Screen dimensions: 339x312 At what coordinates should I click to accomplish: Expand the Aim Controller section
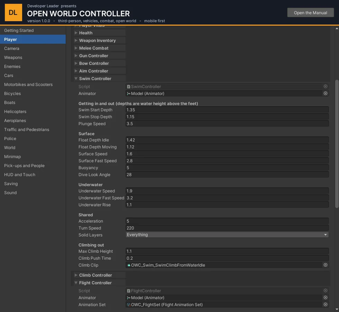76,71
